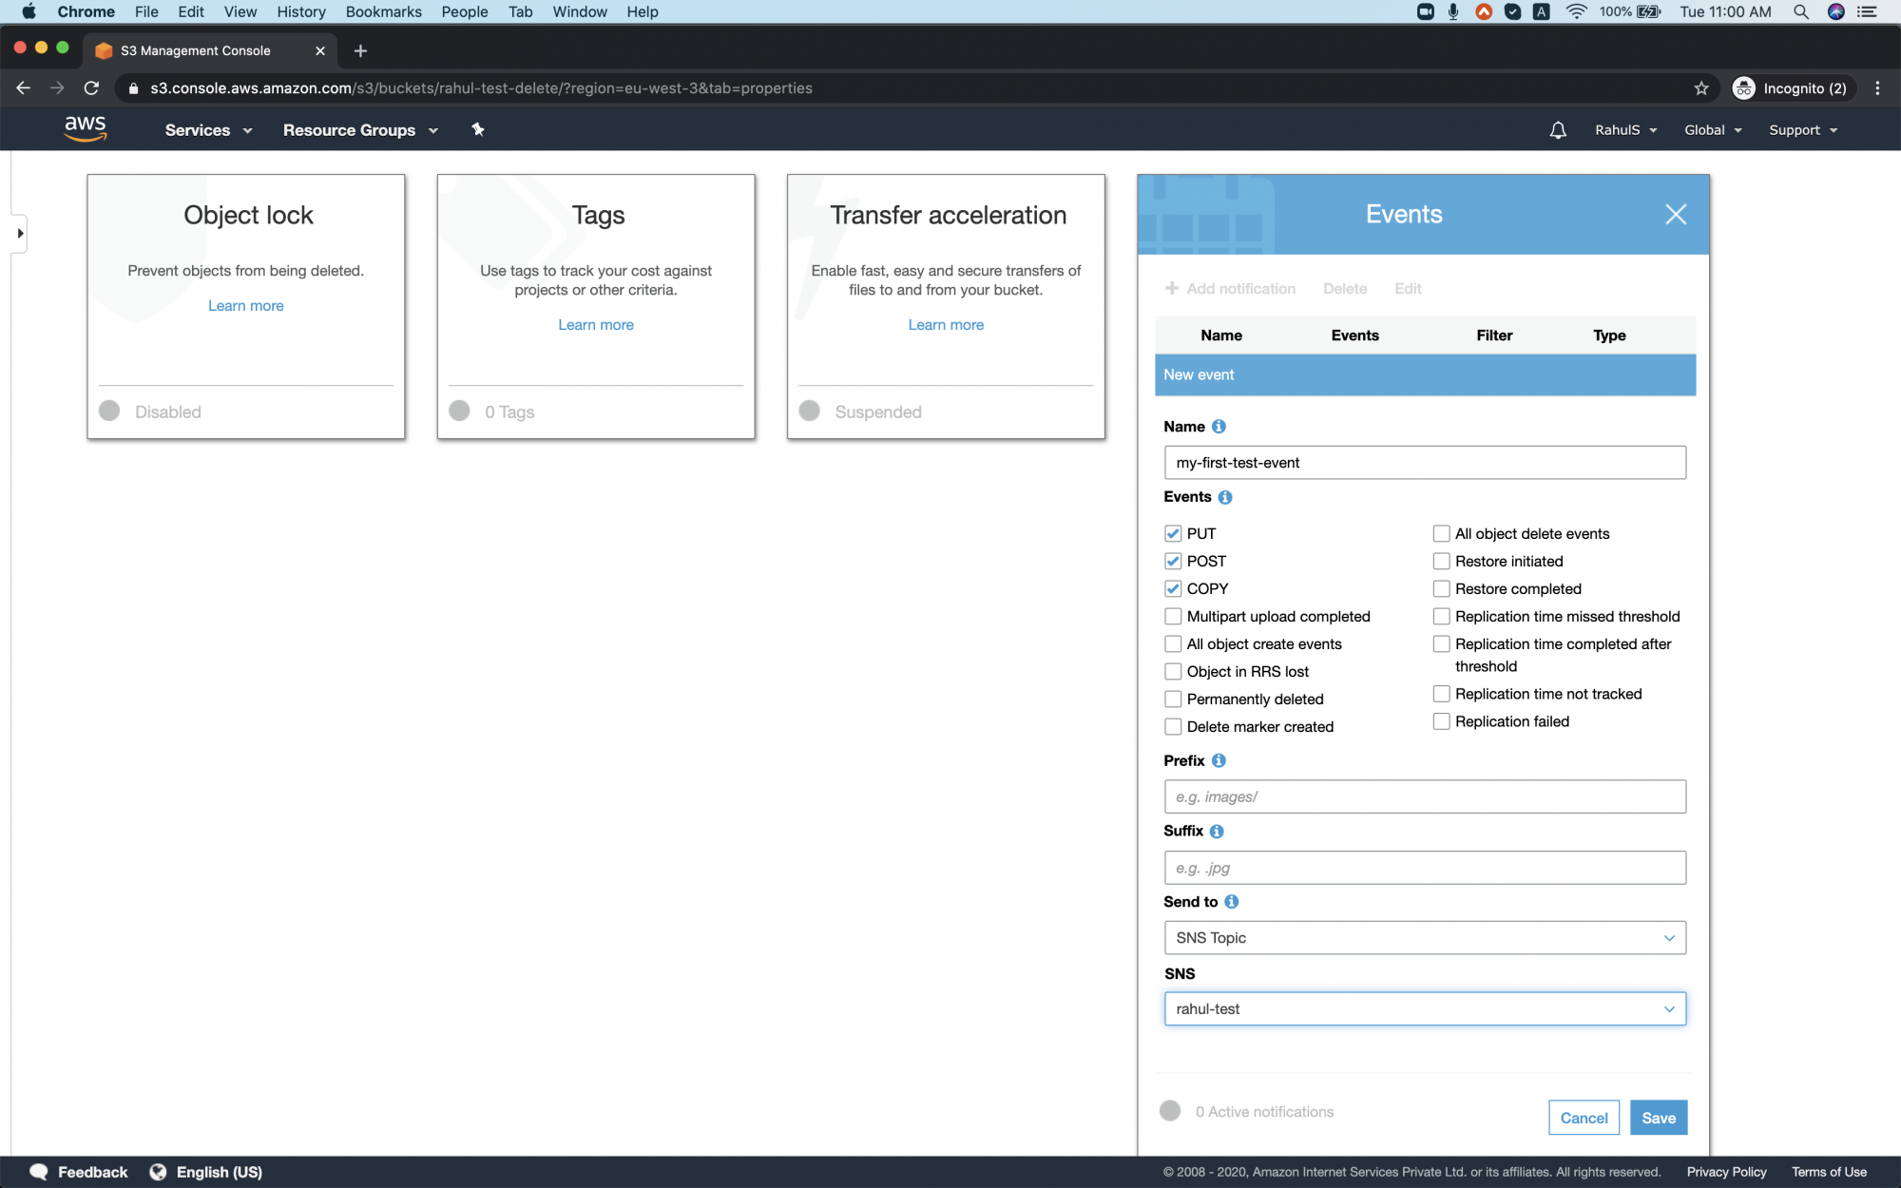Open the Support dropdown menu
Screen dimensions: 1901x1188
pyautogui.click(x=1801, y=130)
